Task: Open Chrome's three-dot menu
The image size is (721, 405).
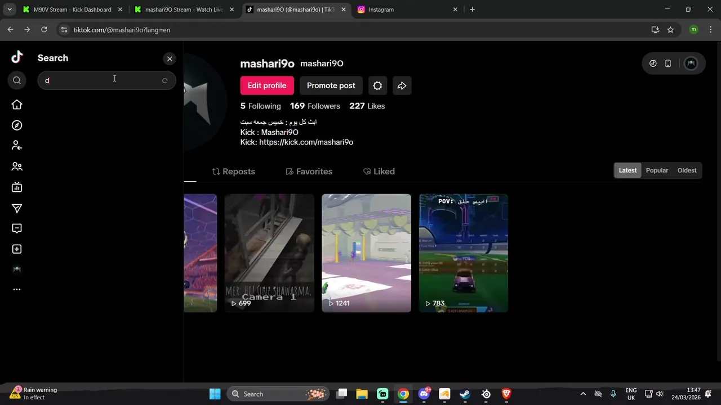Action: tap(710, 30)
